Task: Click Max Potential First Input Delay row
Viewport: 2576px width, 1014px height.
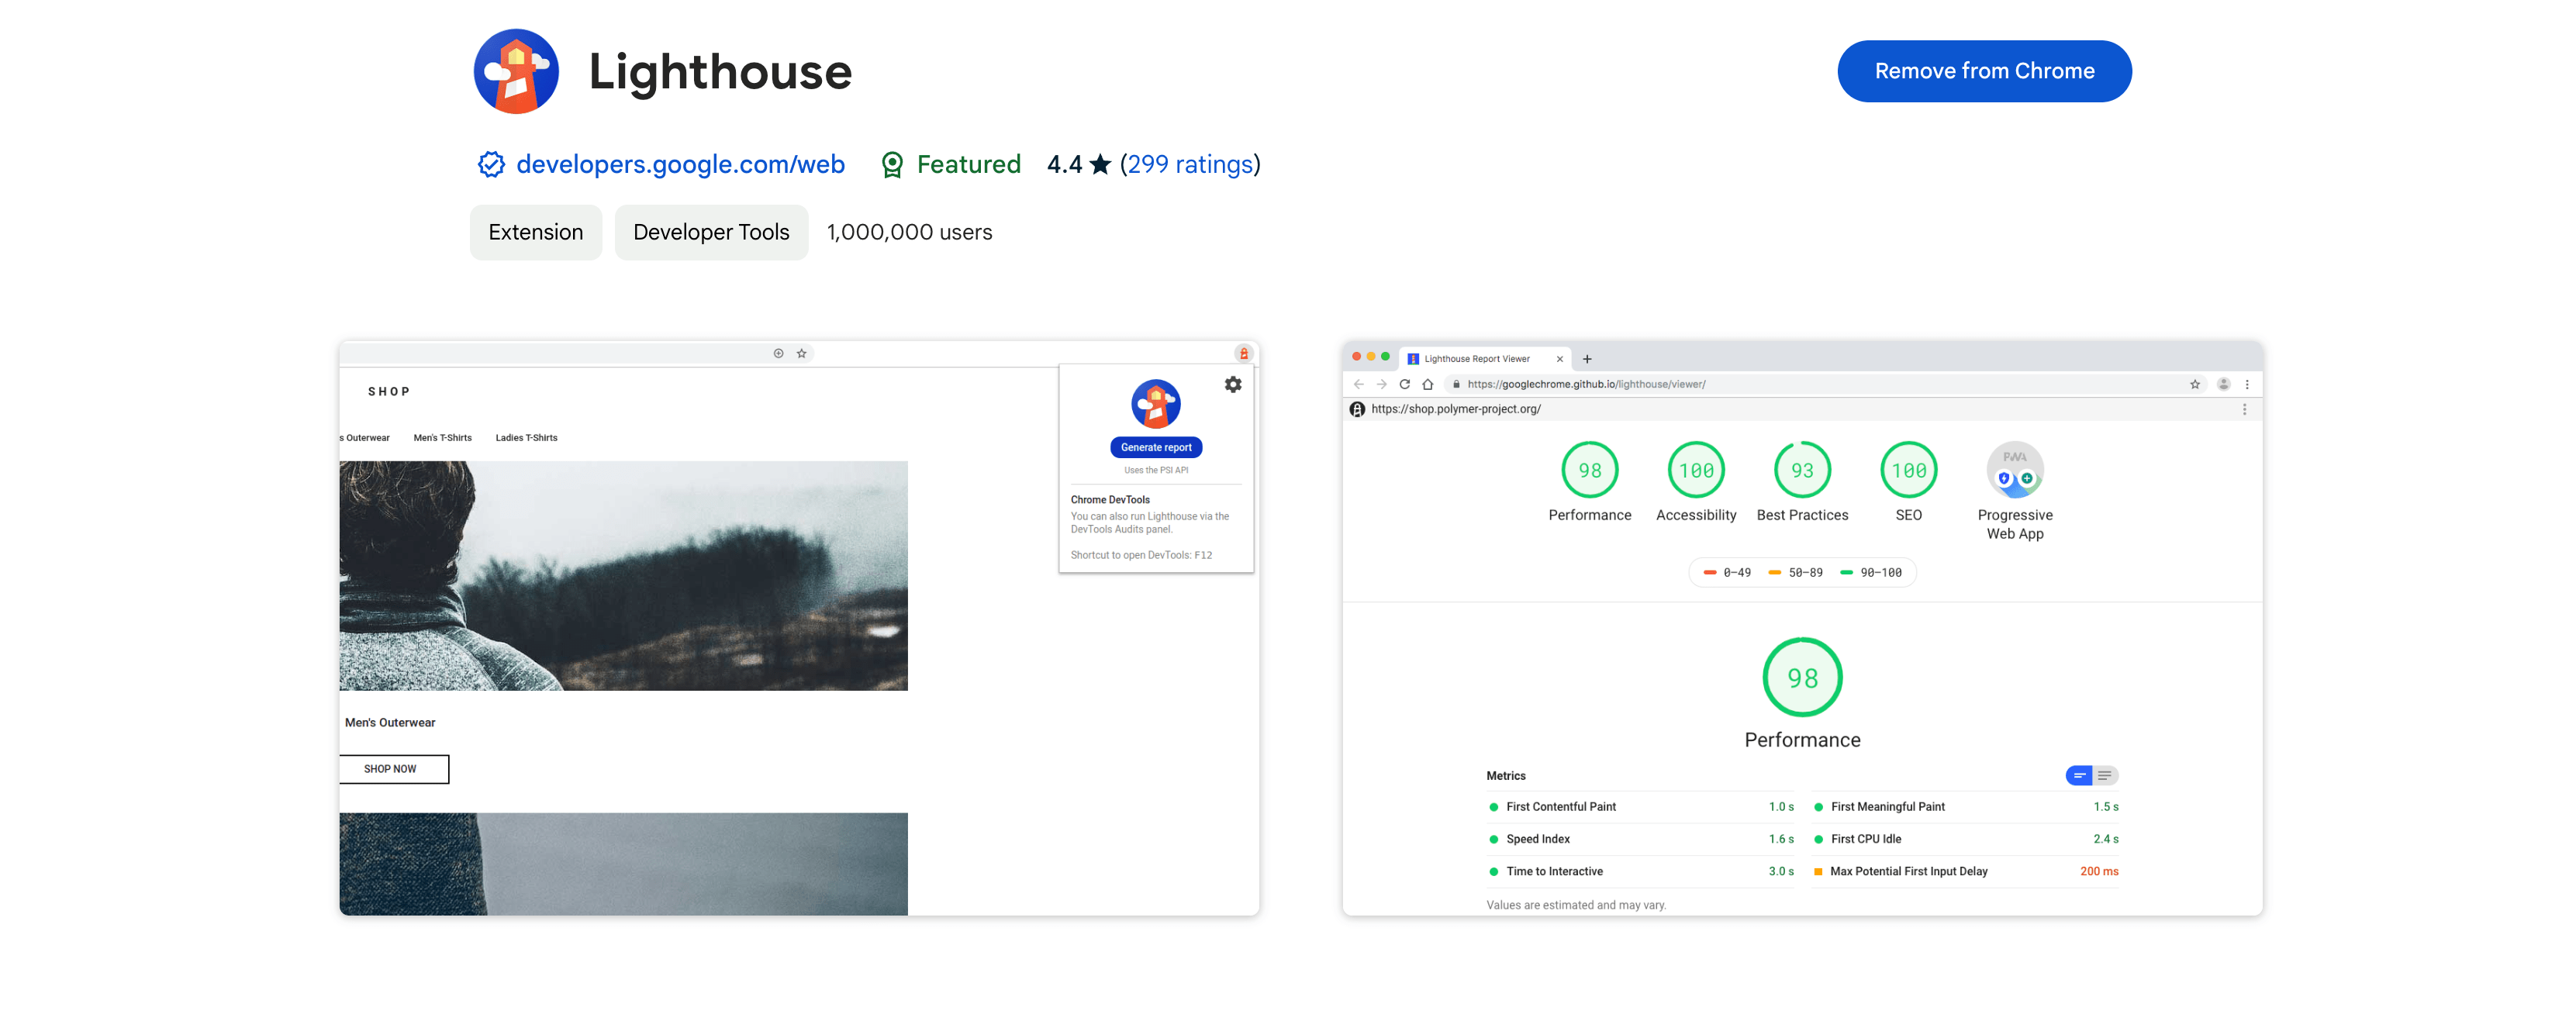Action: click(x=1965, y=871)
